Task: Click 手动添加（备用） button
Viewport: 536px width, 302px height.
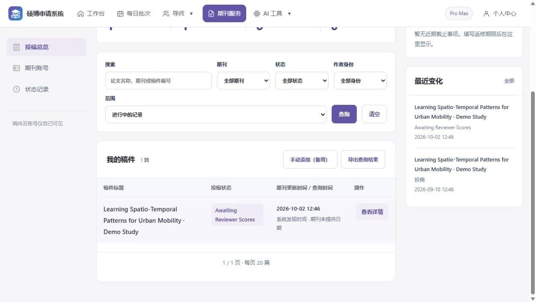Action: 310,159
